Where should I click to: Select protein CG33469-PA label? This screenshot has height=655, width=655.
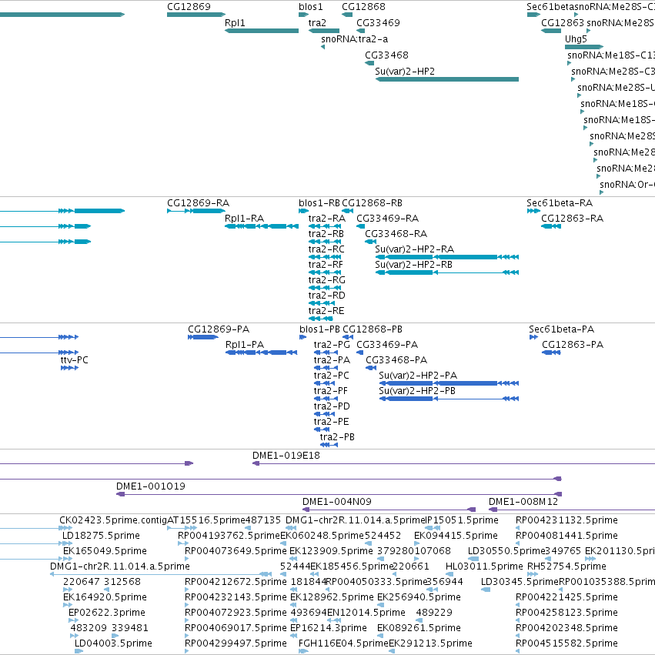tap(387, 345)
